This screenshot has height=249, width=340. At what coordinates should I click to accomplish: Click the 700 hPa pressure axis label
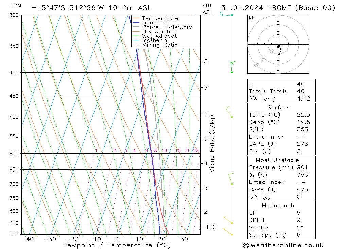coord(14,184)
